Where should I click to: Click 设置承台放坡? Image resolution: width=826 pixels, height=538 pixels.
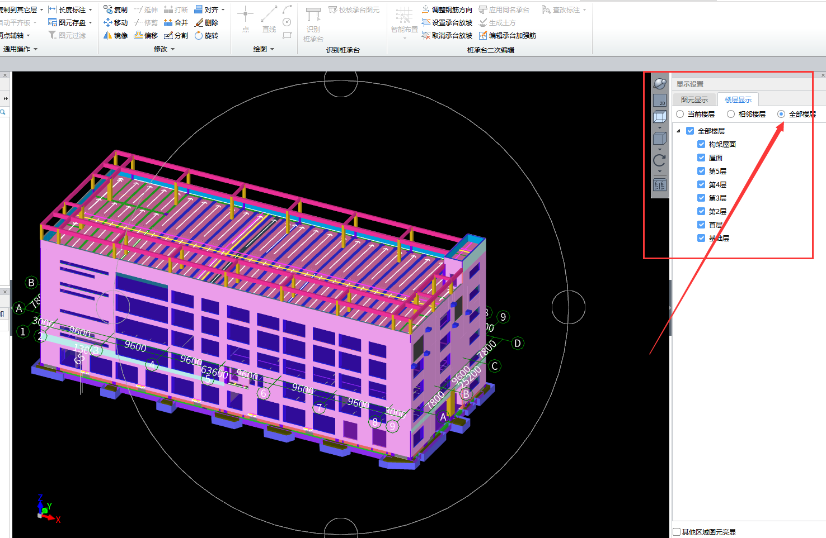[x=447, y=22]
